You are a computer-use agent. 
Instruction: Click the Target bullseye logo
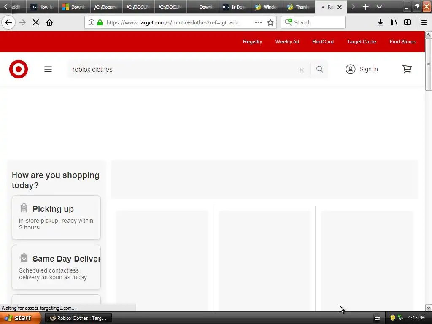[19, 69]
